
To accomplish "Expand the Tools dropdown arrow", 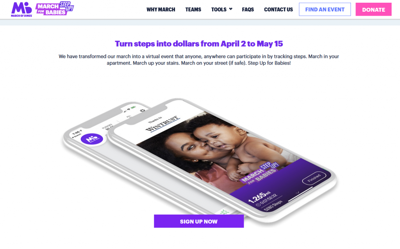I will [230, 9].
